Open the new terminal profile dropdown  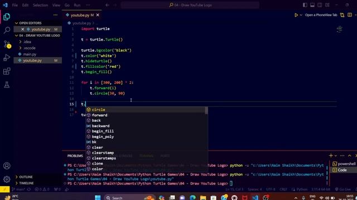point(335,156)
